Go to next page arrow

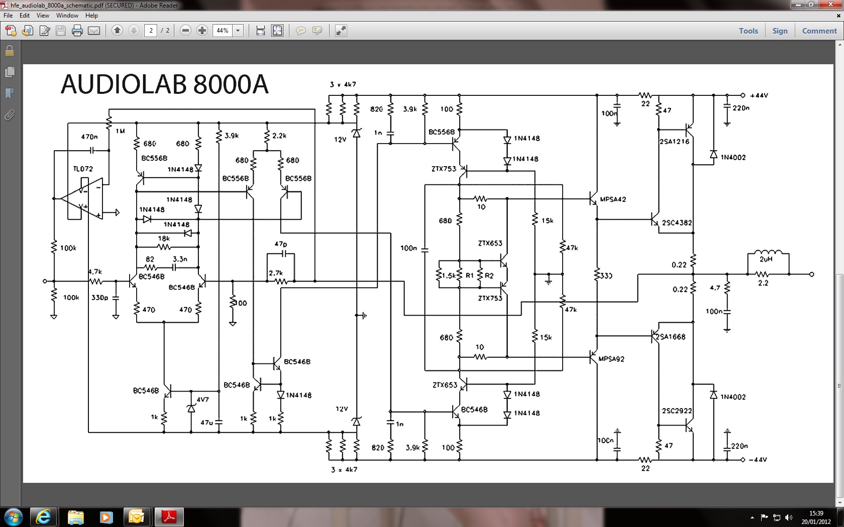[x=134, y=31]
